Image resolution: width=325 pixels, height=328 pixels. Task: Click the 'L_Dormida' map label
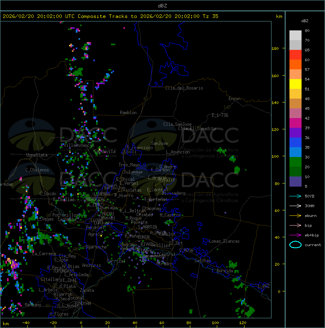tap(222, 271)
